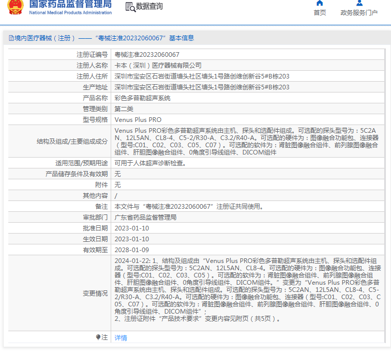The height and width of the screenshot is (356, 391).
Task: Click the 备注 row label
Action: (x=101, y=207)
